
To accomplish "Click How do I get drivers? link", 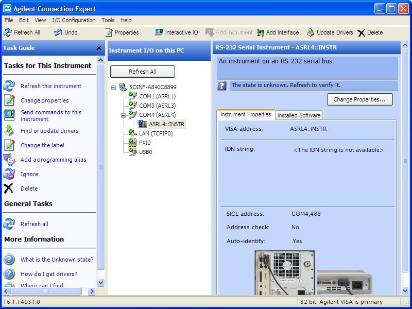I will [49, 274].
